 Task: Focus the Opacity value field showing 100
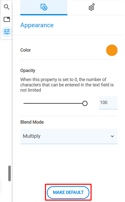tap(108, 103)
